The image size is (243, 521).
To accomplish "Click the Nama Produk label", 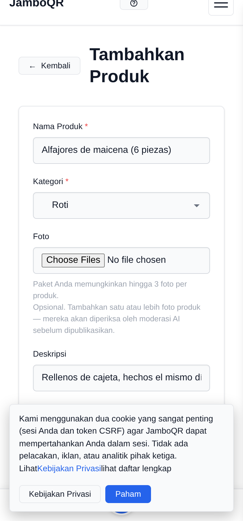I will 58,126.
